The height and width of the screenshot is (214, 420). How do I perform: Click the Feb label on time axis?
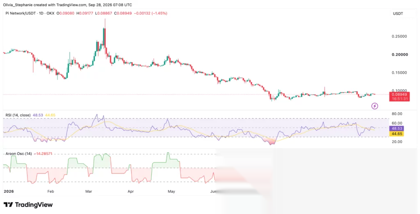50,191
